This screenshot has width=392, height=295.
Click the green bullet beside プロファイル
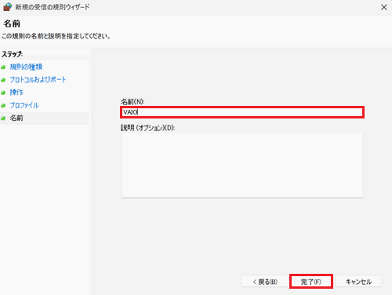tap(3, 105)
